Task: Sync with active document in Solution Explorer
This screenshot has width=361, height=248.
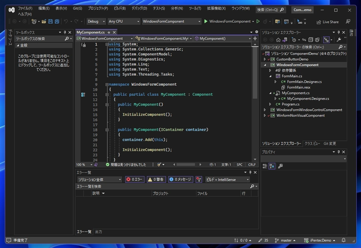Action: 304,40
